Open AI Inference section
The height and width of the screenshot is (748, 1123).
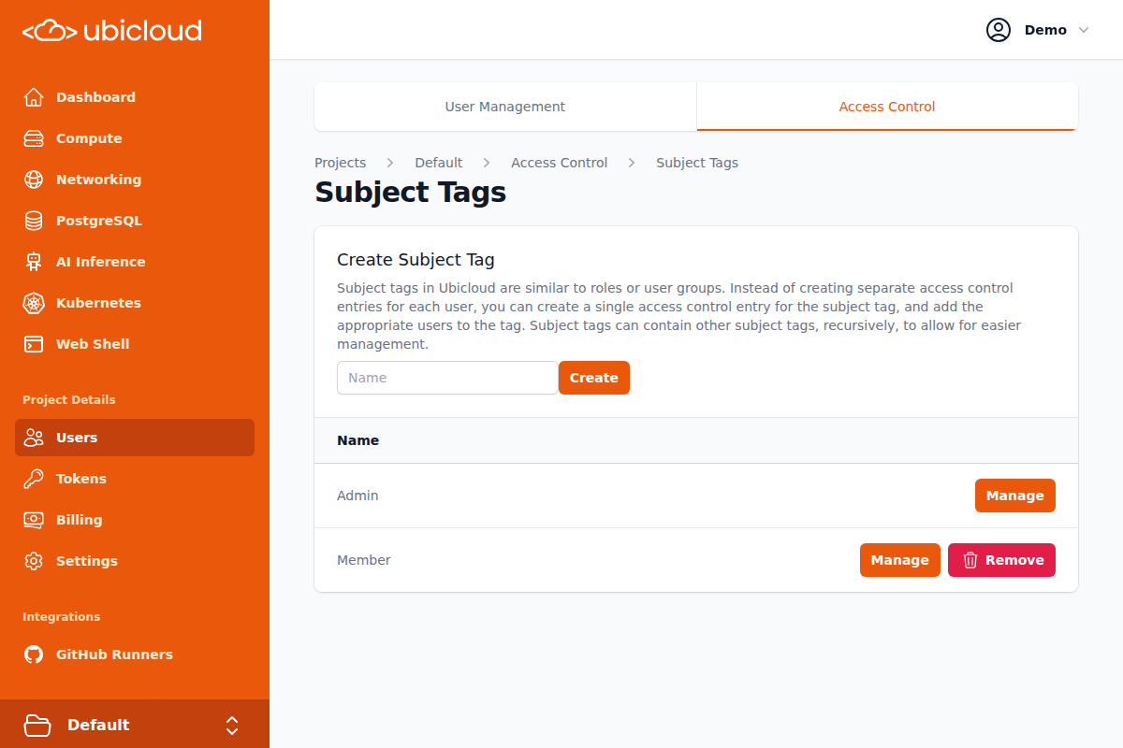pos(135,262)
